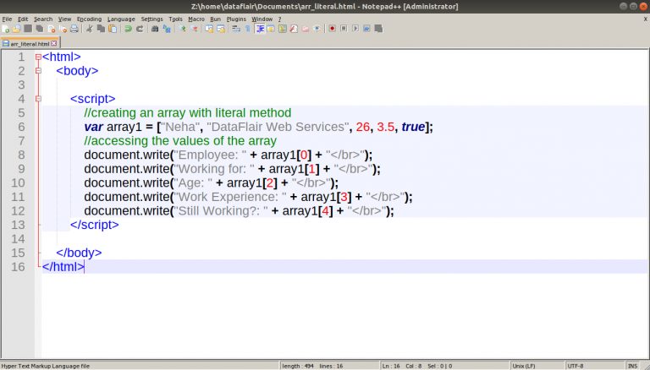Click the Open file toolbar icon
The width and height of the screenshot is (650, 370).
point(17,29)
